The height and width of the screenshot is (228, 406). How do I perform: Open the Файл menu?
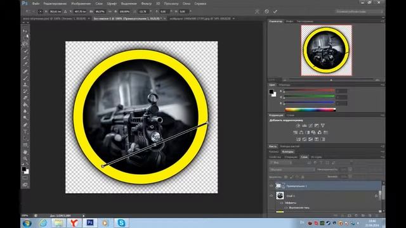point(36,4)
